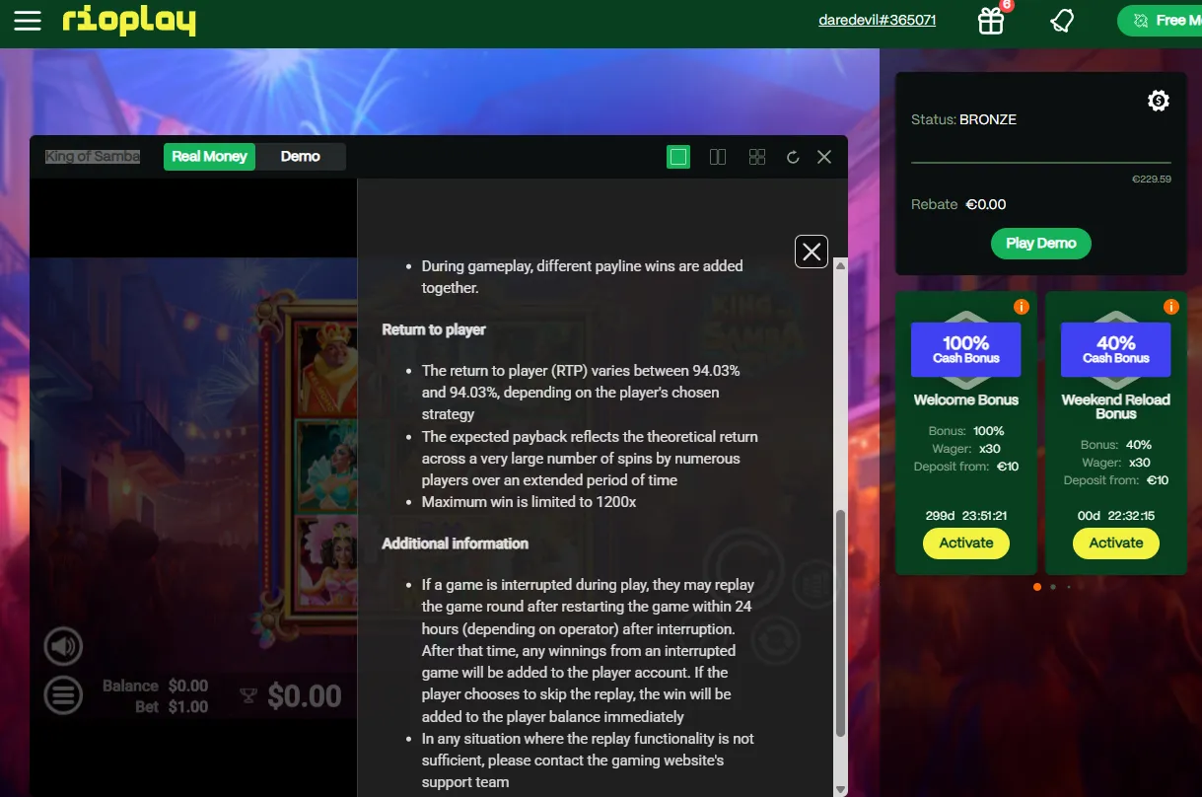Switch to four-game grid view layout

pyautogui.click(x=757, y=157)
